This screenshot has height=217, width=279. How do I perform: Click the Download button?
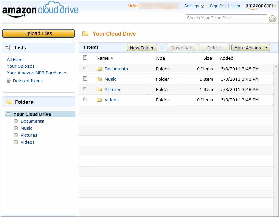pos(182,48)
